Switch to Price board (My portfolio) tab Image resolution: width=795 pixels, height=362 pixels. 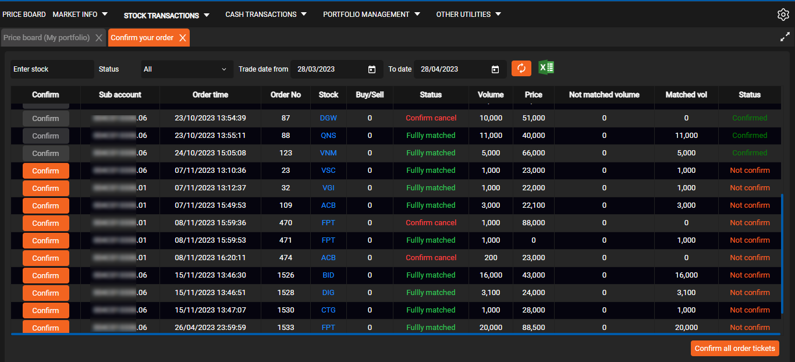(x=47, y=38)
